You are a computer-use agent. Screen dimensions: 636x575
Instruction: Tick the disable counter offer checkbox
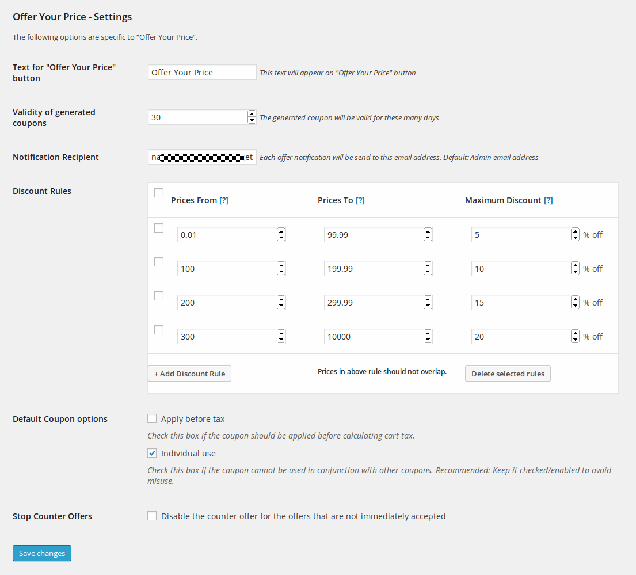[152, 516]
